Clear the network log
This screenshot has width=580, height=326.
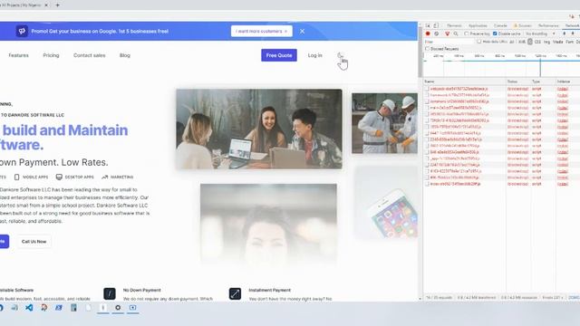pyautogui.click(x=437, y=34)
